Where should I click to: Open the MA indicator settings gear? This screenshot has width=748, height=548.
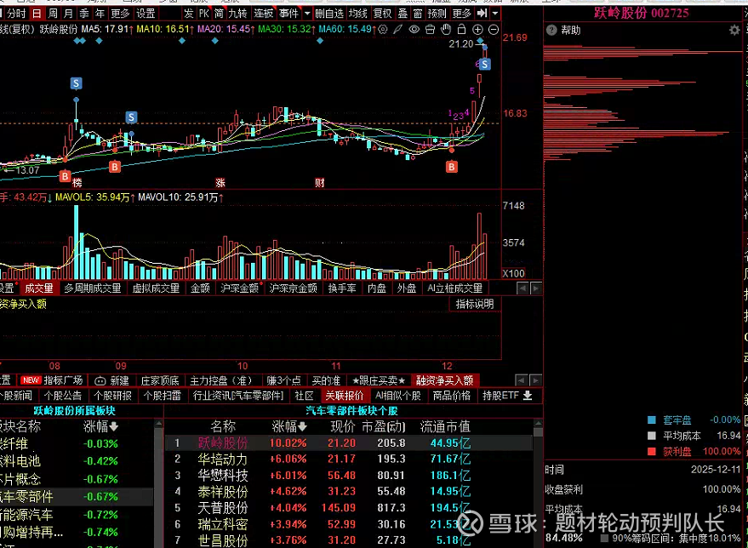[x=383, y=30]
